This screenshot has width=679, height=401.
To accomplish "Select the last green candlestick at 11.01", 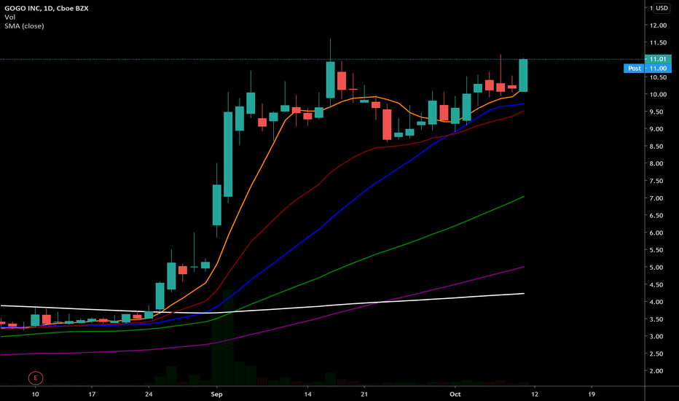I will pyautogui.click(x=523, y=75).
